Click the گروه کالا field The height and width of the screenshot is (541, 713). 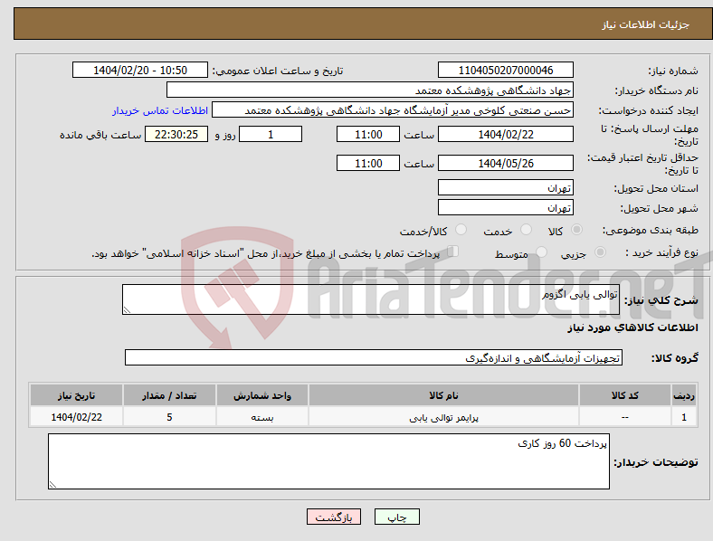[374, 357]
